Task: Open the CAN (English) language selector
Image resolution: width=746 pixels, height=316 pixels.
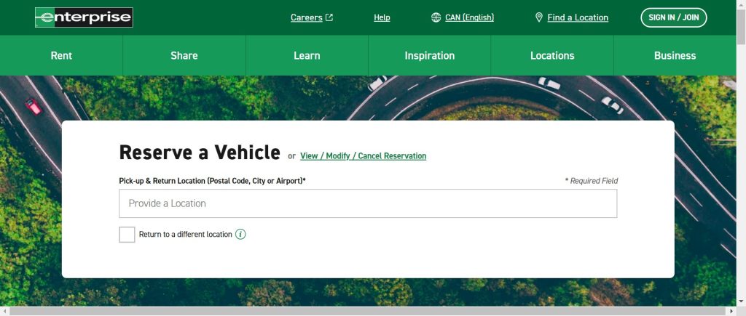Action: [469, 17]
